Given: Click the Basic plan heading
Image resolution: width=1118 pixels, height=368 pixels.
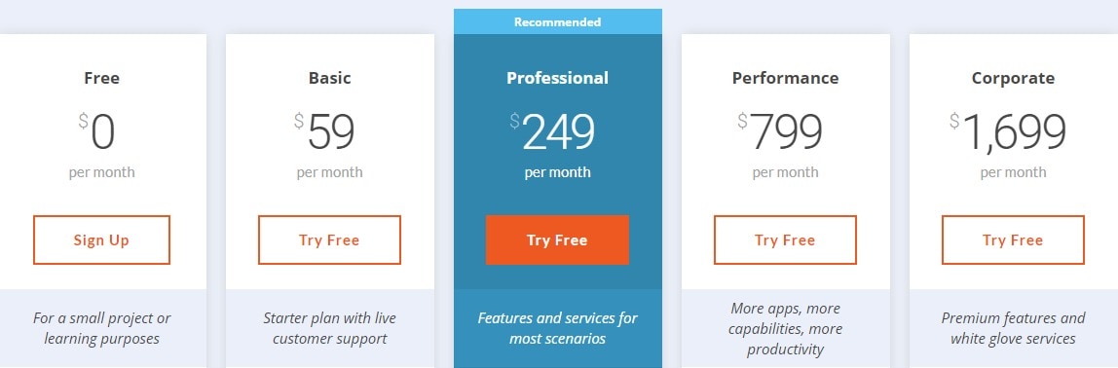Looking at the screenshot, I should click(x=329, y=78).
